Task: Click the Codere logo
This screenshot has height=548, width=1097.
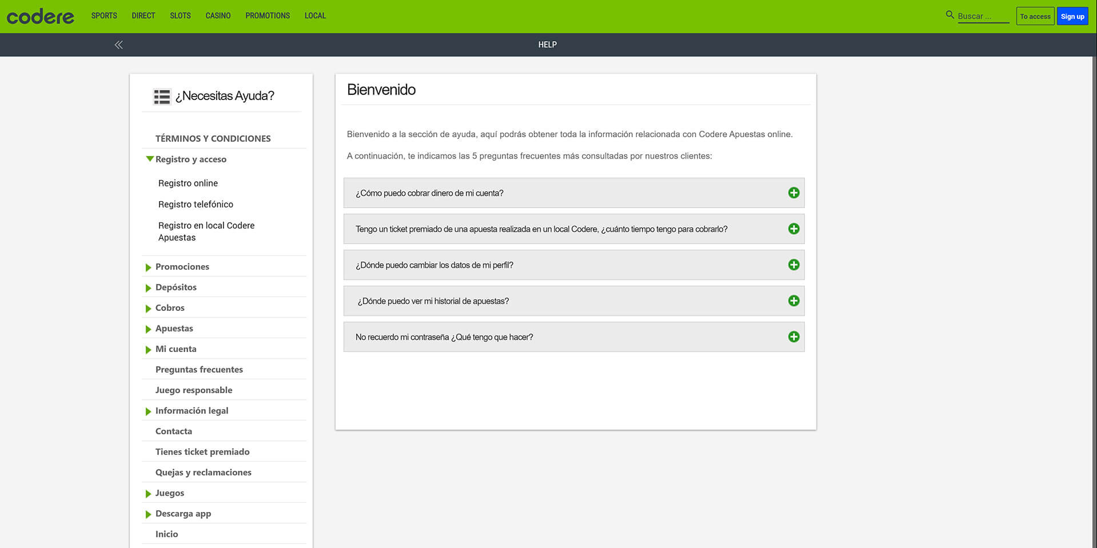Action: click(40, 17)
